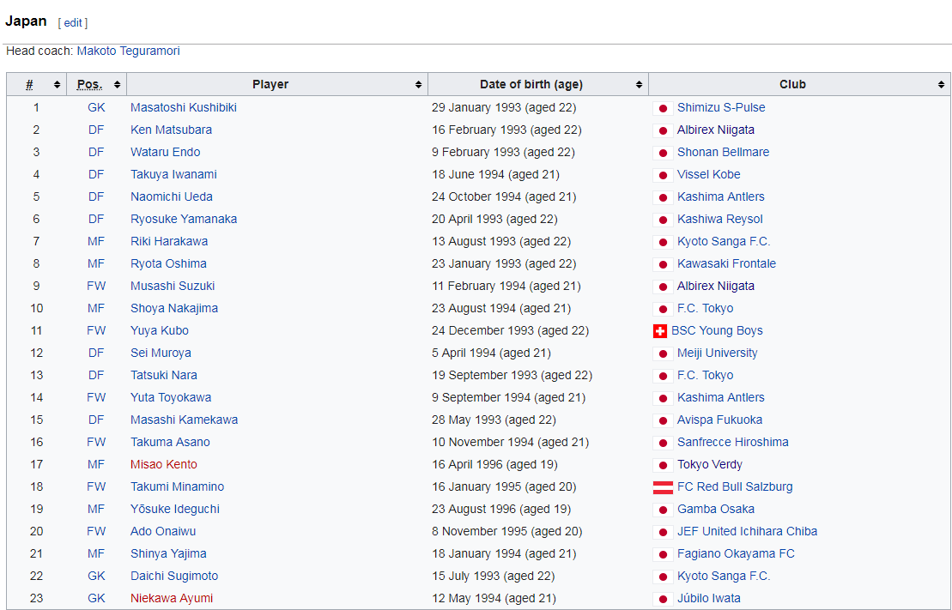Click Austrian flag beside FC Red Bull Salzburg
This screenshot has height=610, width=952.
(663, 487)
